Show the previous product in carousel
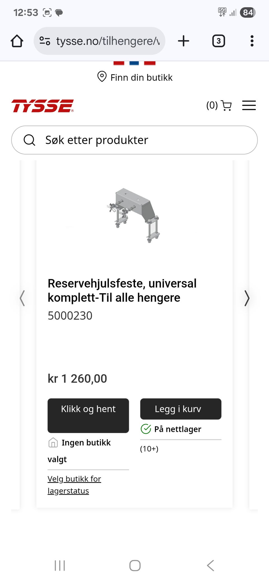269x583 pixels. (x=22, y=298)
